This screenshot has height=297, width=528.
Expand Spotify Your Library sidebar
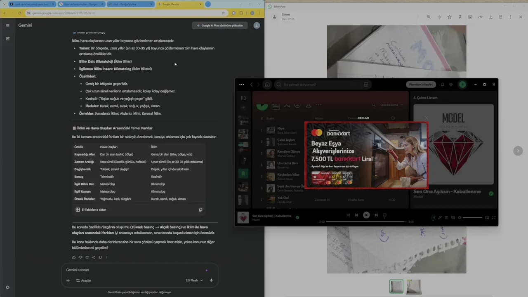pos(243,98)
